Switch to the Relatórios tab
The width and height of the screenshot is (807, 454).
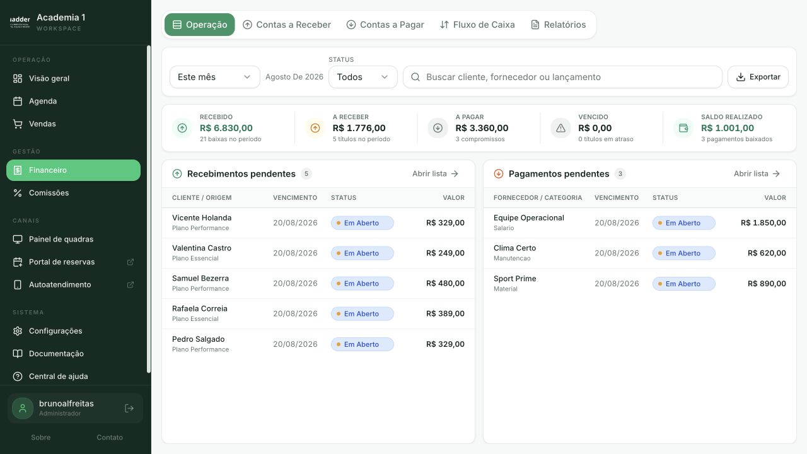point(559,25)
